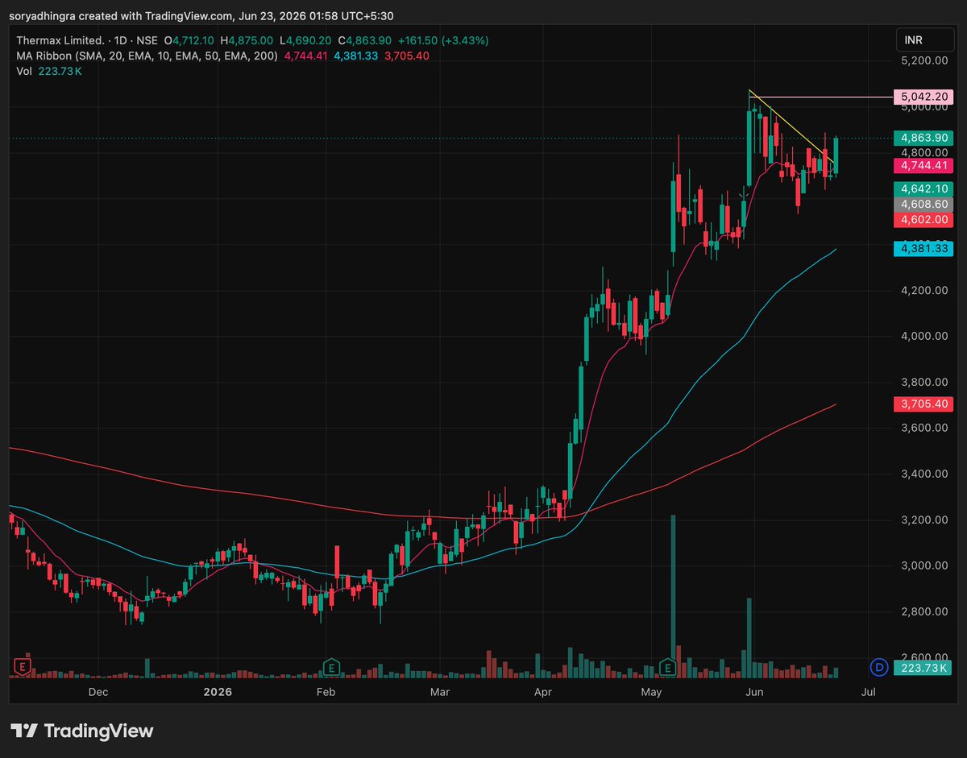The image size is (967, 758).
Task: Click the tallest volume bar in May
Action: [x=673, y=595]
